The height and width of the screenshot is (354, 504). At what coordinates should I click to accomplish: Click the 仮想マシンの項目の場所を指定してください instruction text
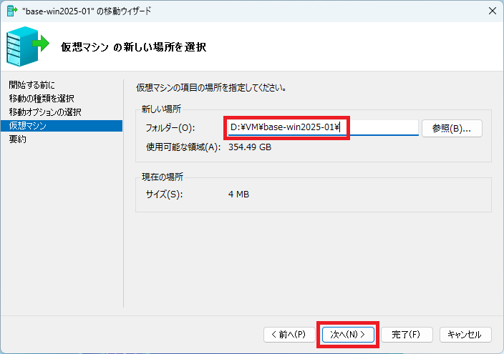(x=211, y=87)
